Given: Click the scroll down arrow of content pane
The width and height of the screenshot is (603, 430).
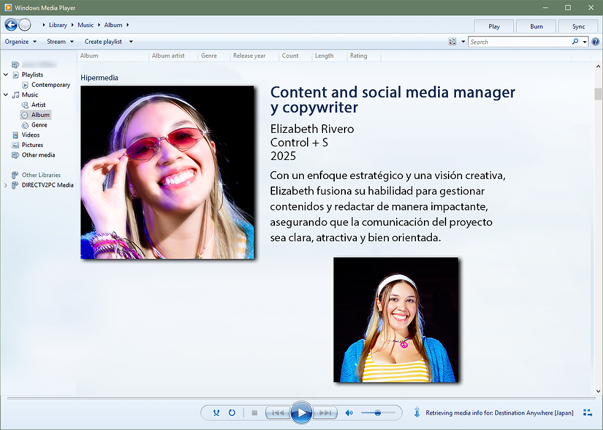Looking at the screenshot, I should [x=598, y=391].
